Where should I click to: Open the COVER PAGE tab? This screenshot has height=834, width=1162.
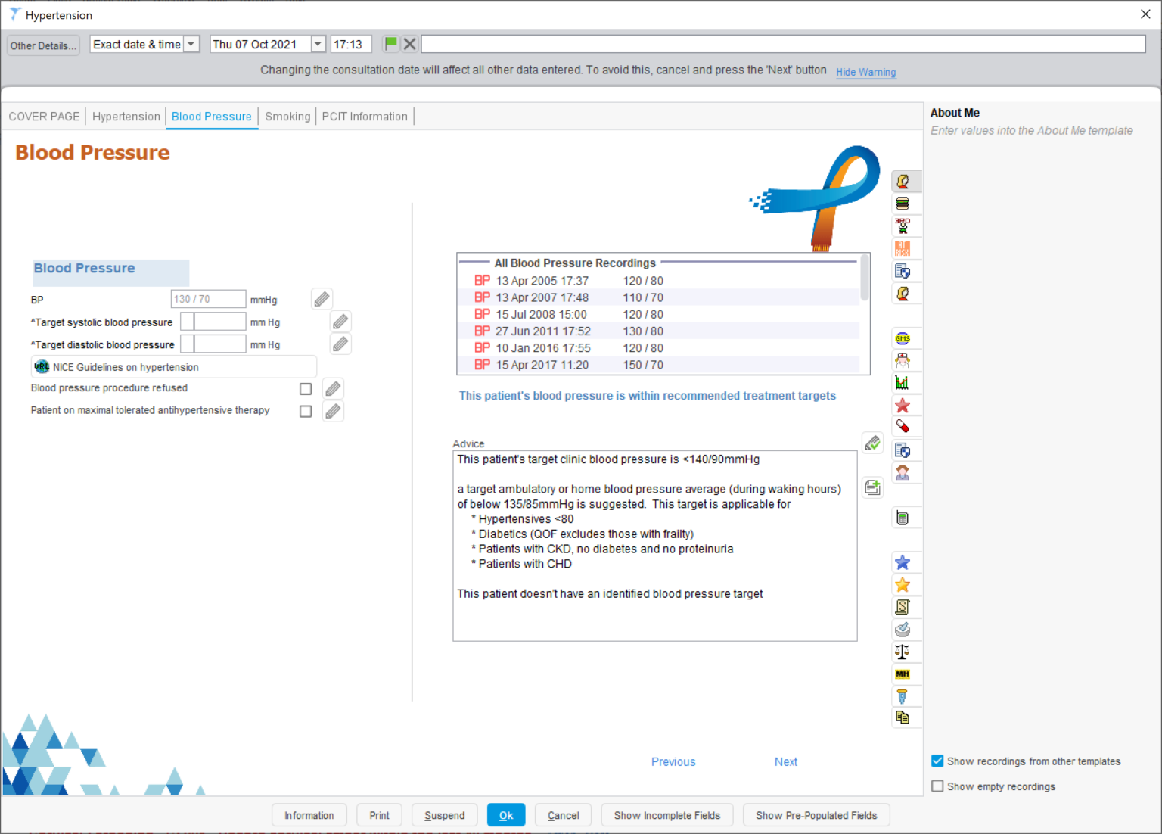44,116
